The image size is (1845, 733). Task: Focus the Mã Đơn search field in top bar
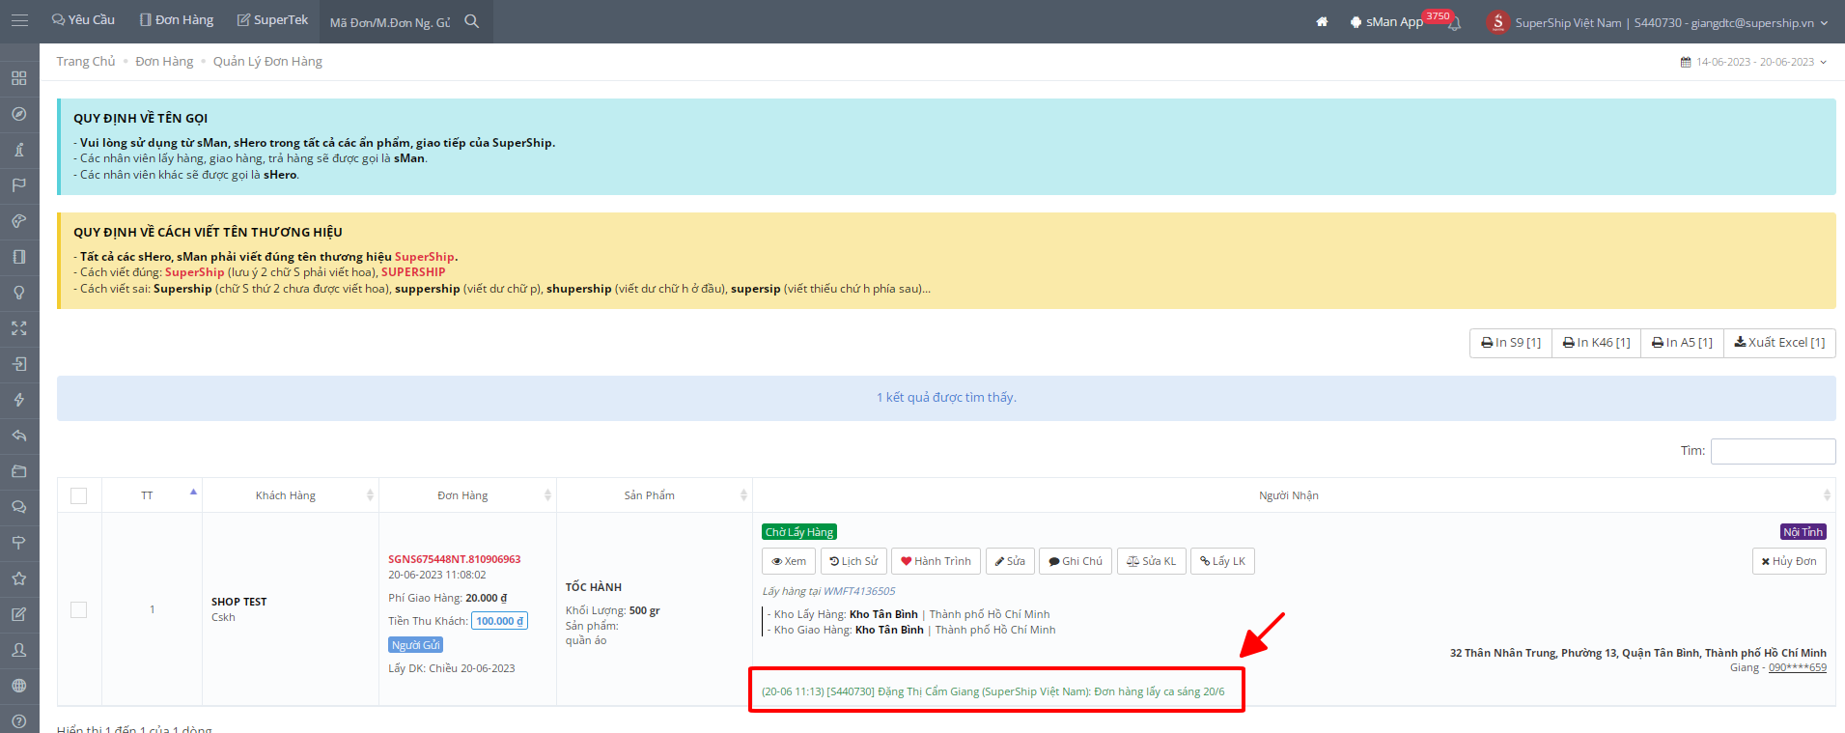pyautogui.click(x=390, y=22)
